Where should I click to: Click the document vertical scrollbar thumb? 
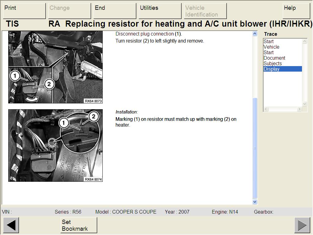255,148
